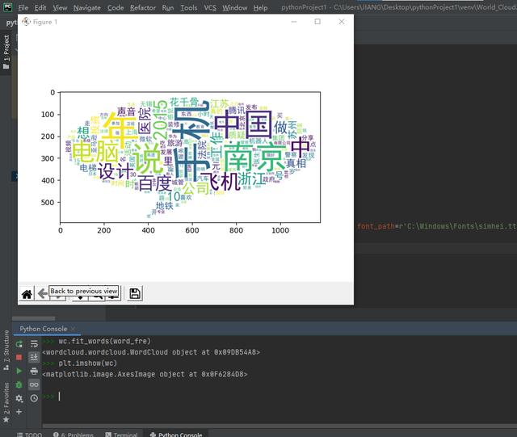Rerun the Python console
Image resolution: width=517 pixels, height=437 pixels.
(19, 344)
